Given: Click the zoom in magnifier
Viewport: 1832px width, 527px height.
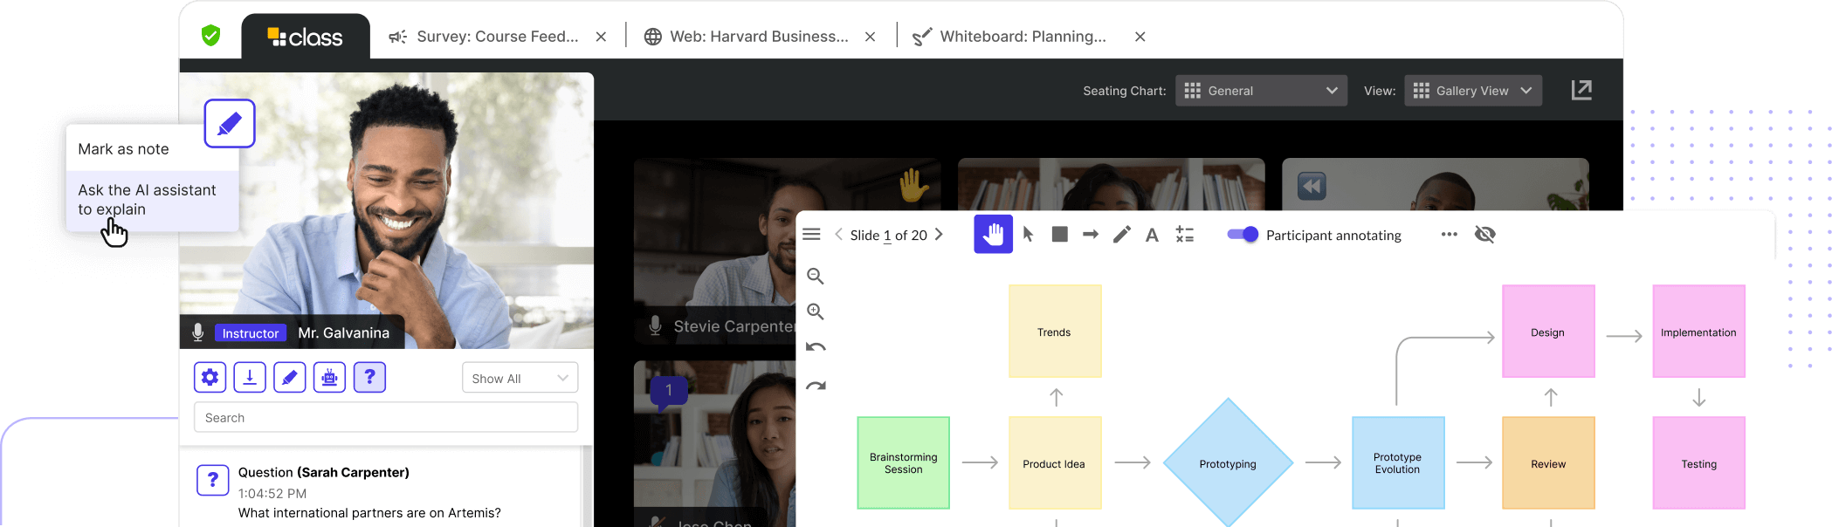Looking at the screenshot, I should [816, 311].
